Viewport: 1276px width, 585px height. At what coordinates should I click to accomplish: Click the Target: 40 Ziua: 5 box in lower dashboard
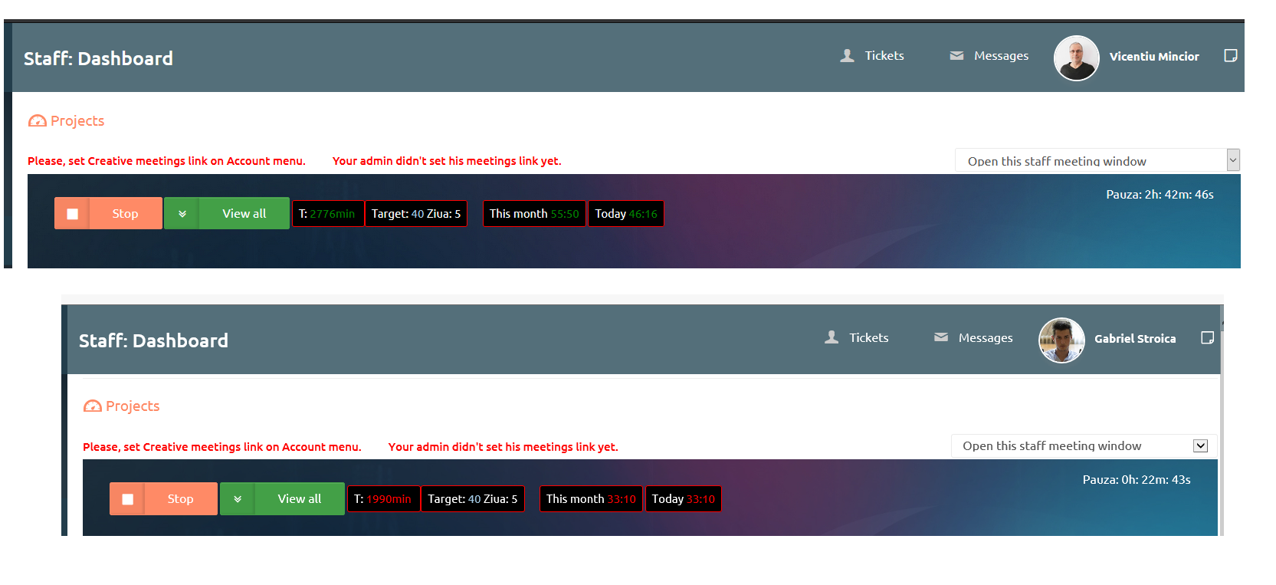click(473, 499)
